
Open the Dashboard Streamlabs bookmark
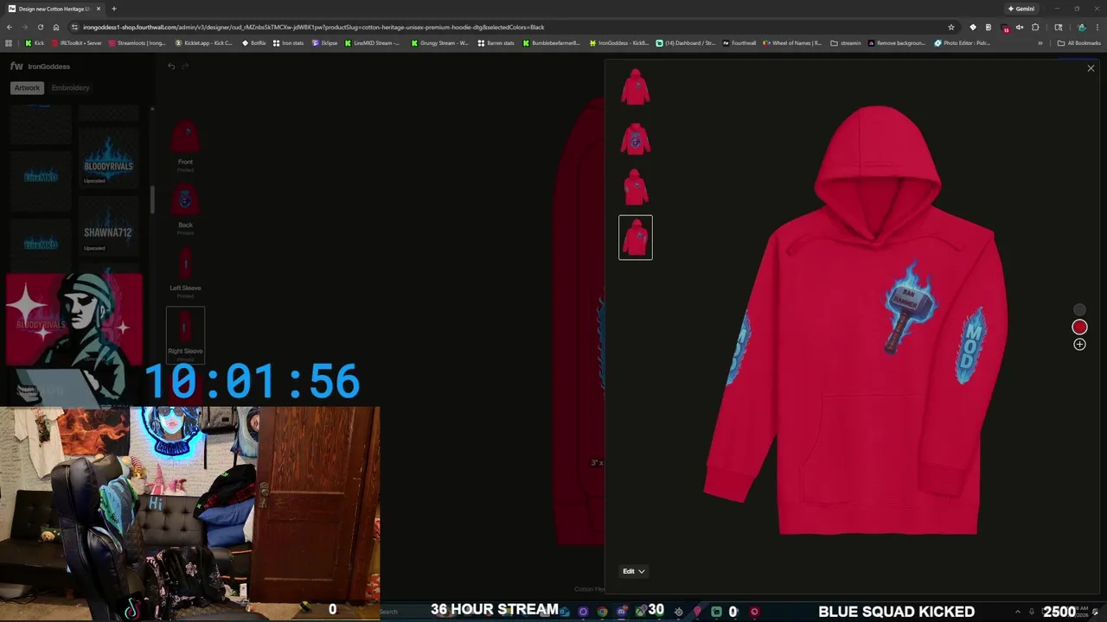point(686,42)
